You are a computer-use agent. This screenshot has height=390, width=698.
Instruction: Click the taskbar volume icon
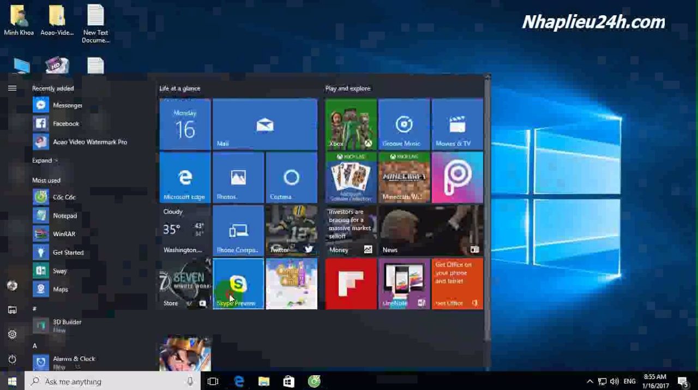(x=615, y=381)
